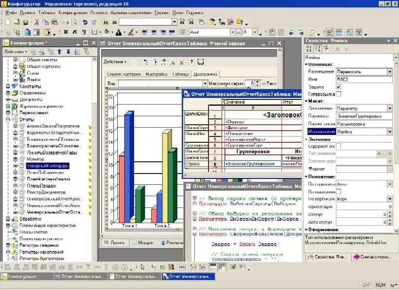Open the Действия menu in the Конфигурация panel

15,52
